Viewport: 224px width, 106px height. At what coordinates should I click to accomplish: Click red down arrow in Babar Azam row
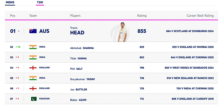click(17, 99)
